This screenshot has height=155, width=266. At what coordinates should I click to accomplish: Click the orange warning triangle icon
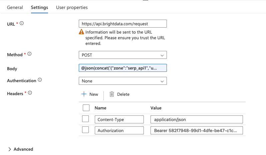pyautogui.click(x=81, y=32)
